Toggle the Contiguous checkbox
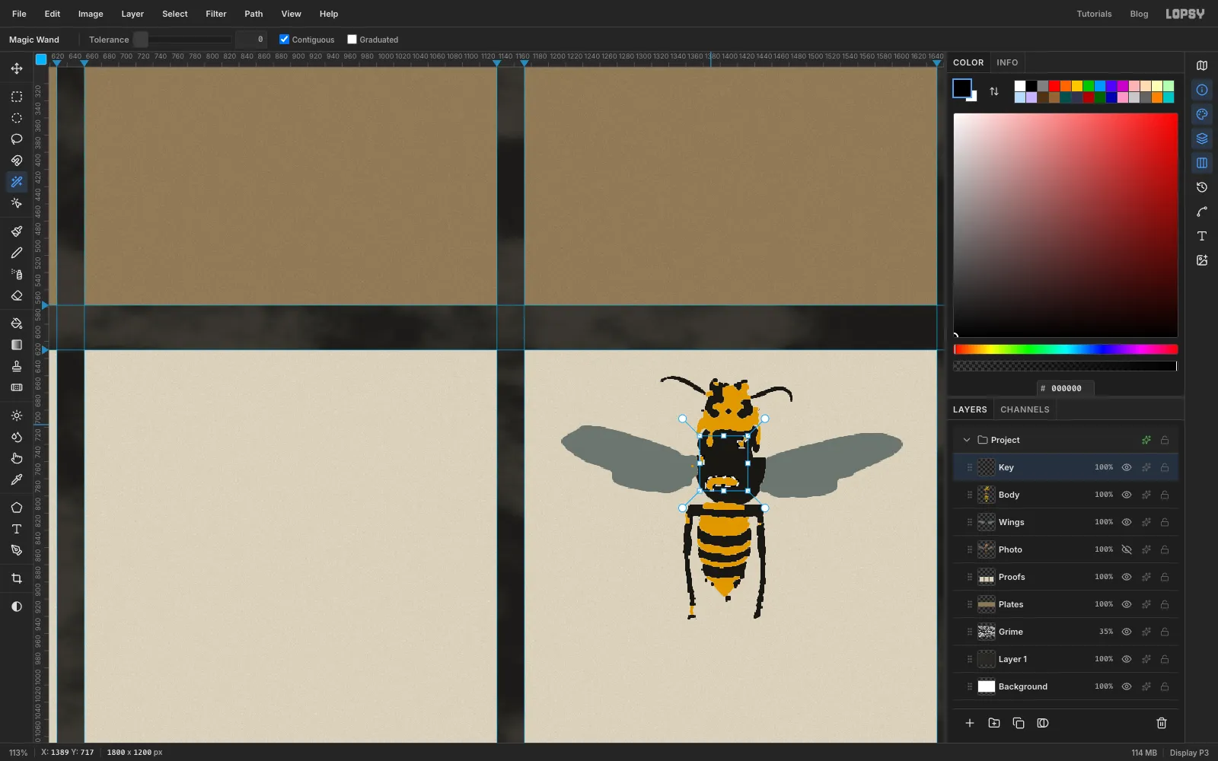This screenshot has width=1218, height=761. coord(284,40)
